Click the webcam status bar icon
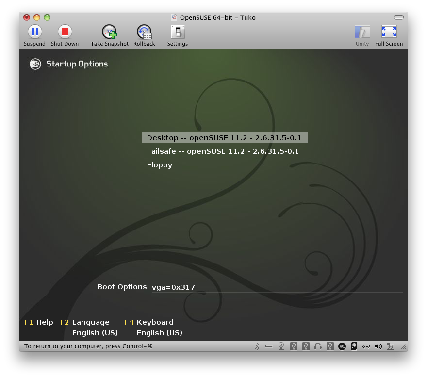Screen dimensions: 427x378 (x=281, y=346)
